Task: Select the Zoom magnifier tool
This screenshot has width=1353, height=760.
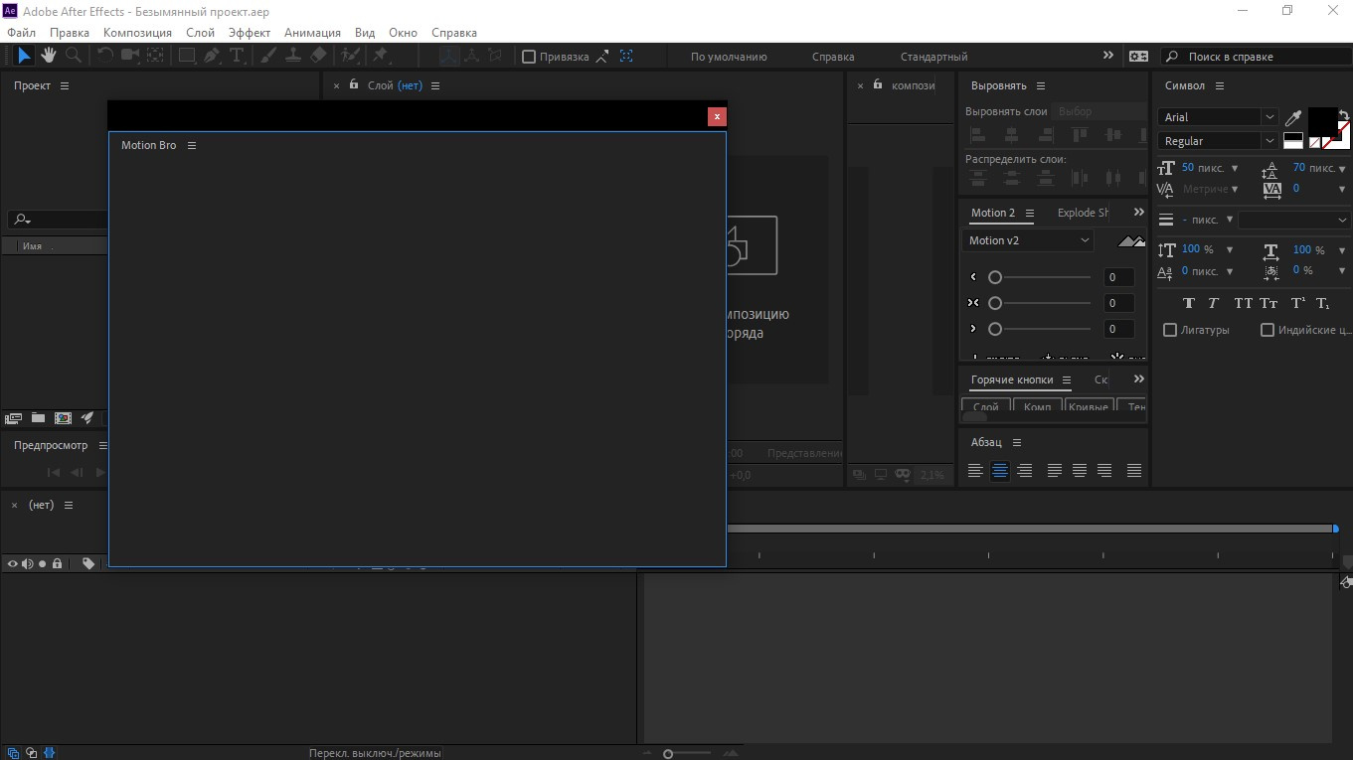Action: coord(72,57)
